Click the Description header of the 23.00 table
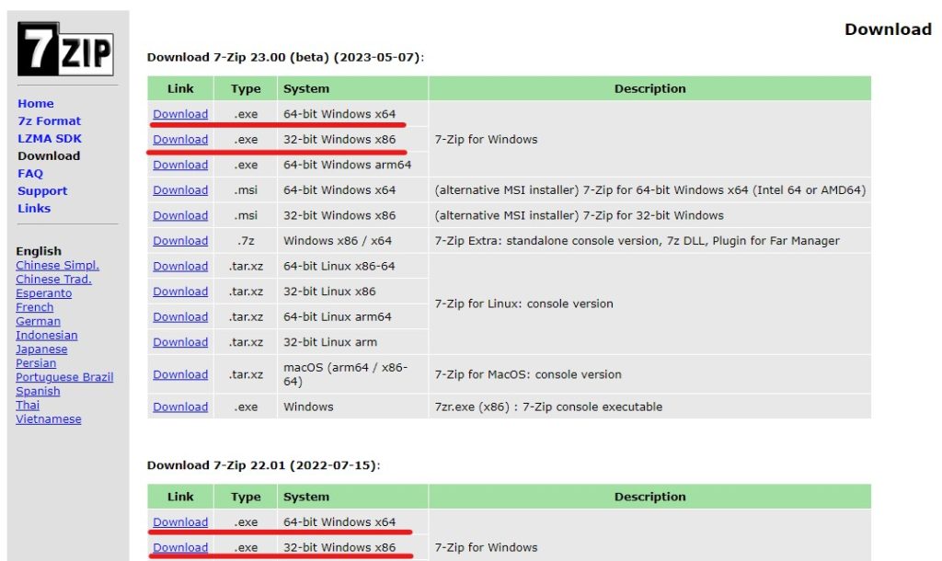Viewport: 942px width, 561px height. coord(649,88)
